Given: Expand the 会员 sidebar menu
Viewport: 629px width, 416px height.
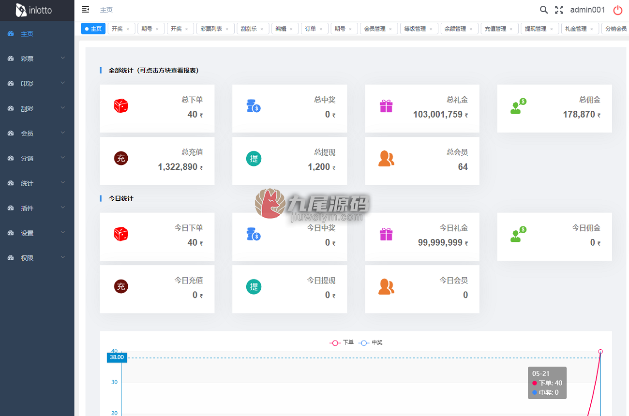Looking at the screenshot, I should tap(37, 133).
